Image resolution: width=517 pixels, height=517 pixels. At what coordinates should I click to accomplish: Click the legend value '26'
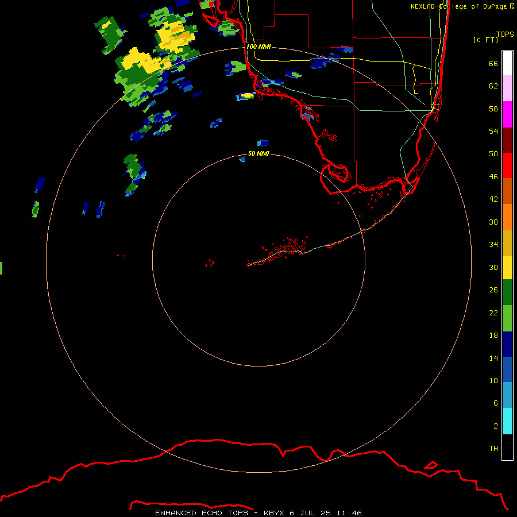click(493, 290)
